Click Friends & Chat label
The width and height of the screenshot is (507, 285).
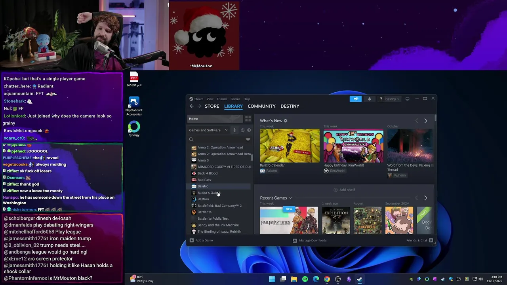pyautogui.click(x=417, y=240)
